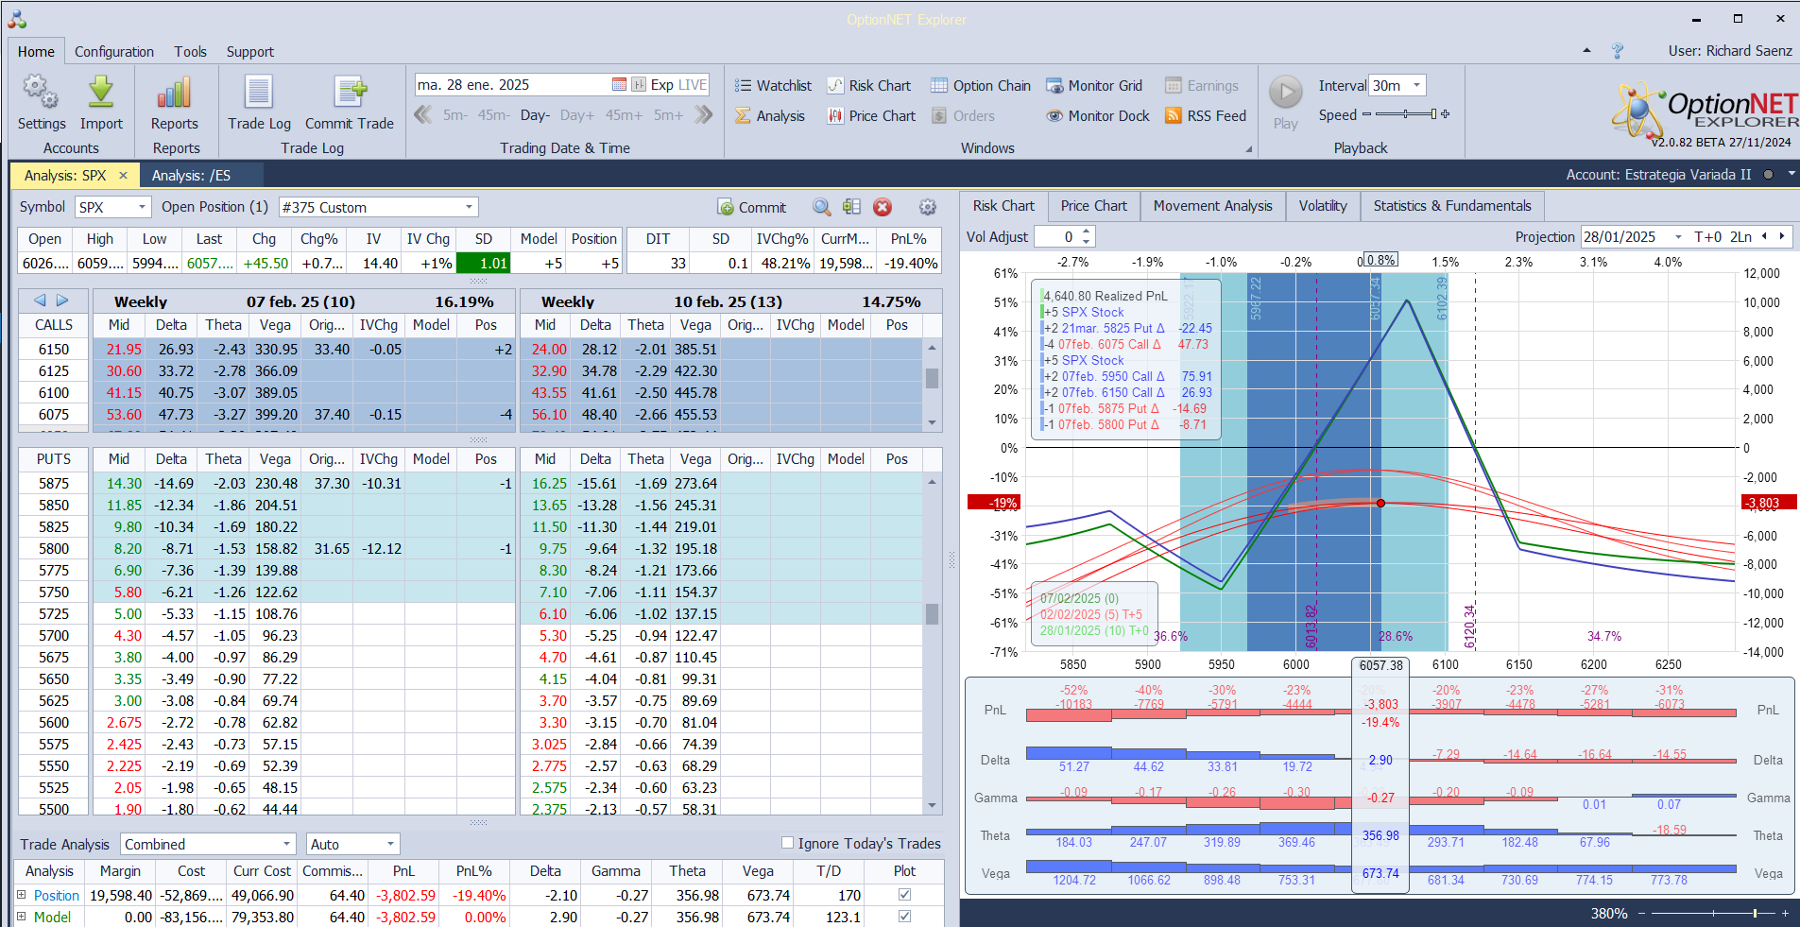Viewport: 1800px width, 927px height.
Task: Collapse the ribbon with the up arrow
Action: coord(1586,51)
